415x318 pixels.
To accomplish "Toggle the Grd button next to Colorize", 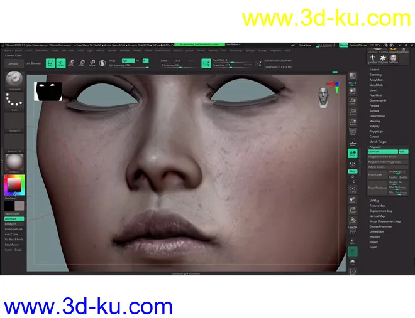I will point(403,152).
